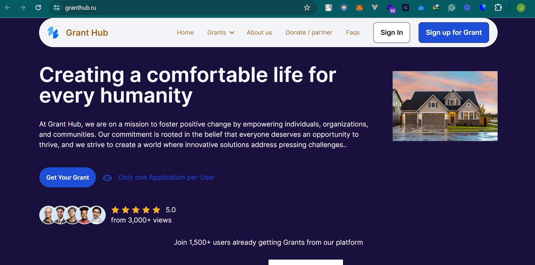Screen dimensions: 535x265
Task: Click the Grammarly extension icon
Action: [x=452, y=8]
